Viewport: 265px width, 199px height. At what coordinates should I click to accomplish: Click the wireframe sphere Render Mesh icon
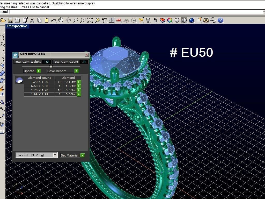tap(184, 20)
